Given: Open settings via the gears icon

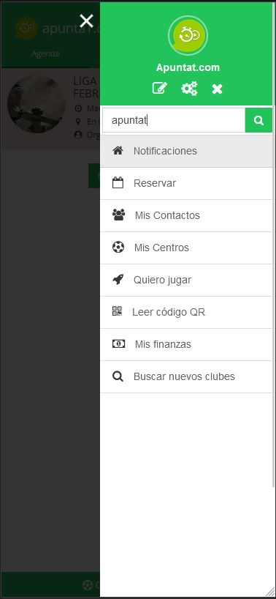Looking at the screenshot, I should coord(189,89).
